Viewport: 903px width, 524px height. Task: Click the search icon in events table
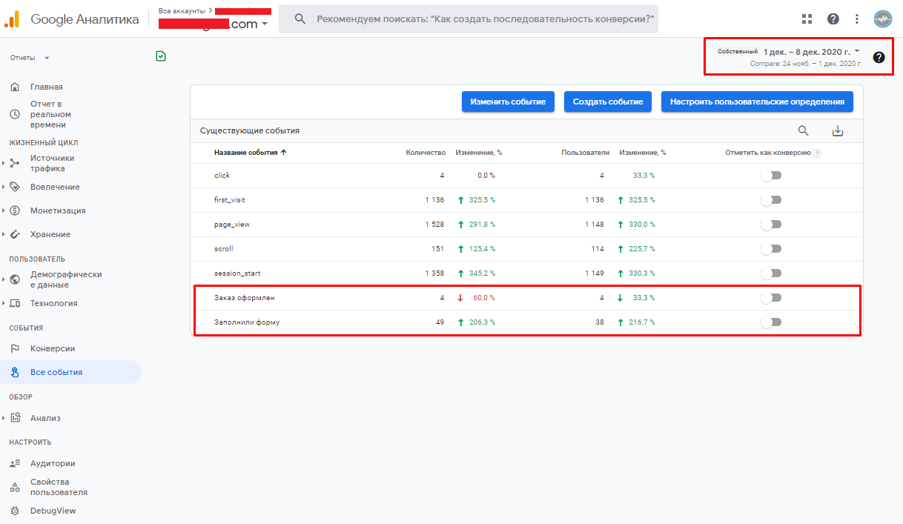pos(803,131)
